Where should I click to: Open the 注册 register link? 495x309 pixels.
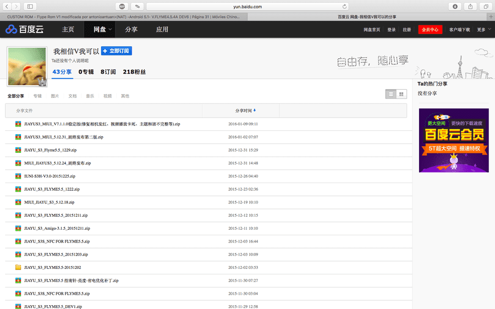(406, 29)
